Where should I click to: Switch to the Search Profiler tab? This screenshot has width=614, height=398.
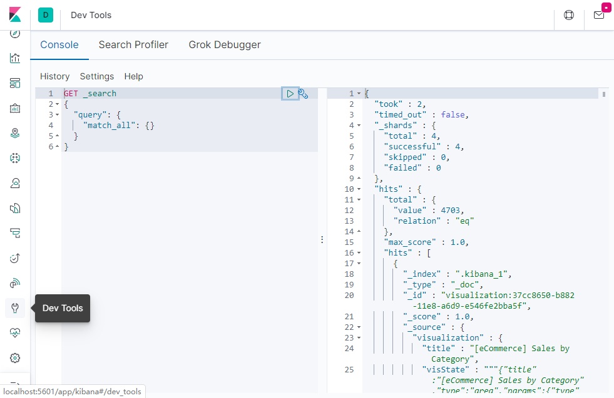click(133, 44)
